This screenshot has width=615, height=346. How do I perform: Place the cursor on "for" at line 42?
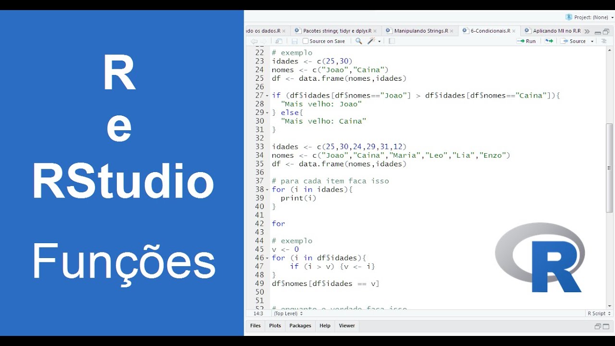tap(278, 224)
